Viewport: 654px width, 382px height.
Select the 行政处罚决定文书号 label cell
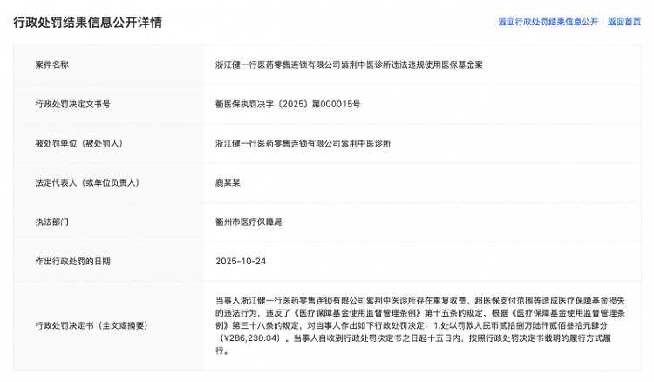point(72,104)
